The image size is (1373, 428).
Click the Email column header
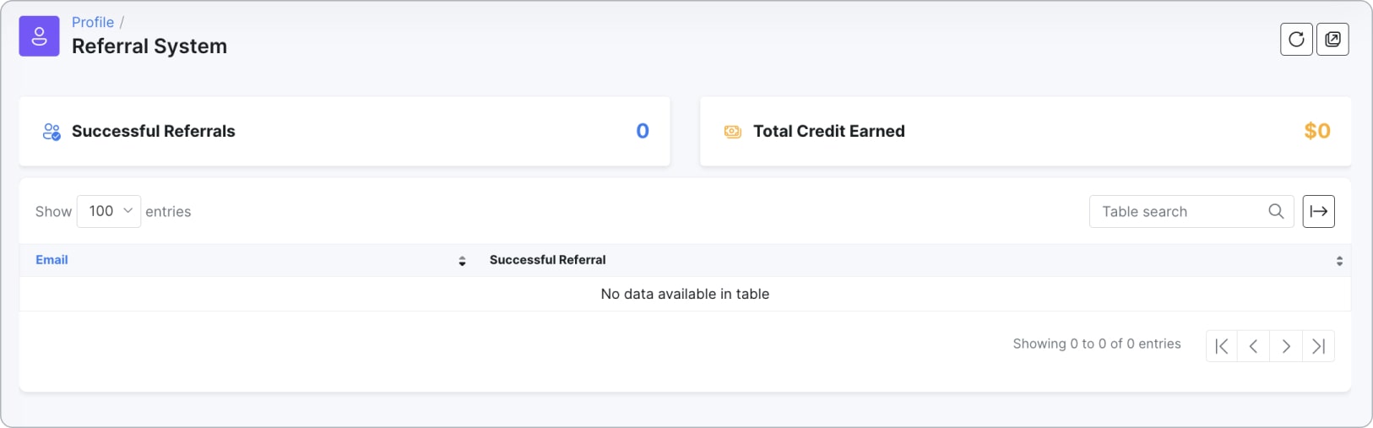52,260
